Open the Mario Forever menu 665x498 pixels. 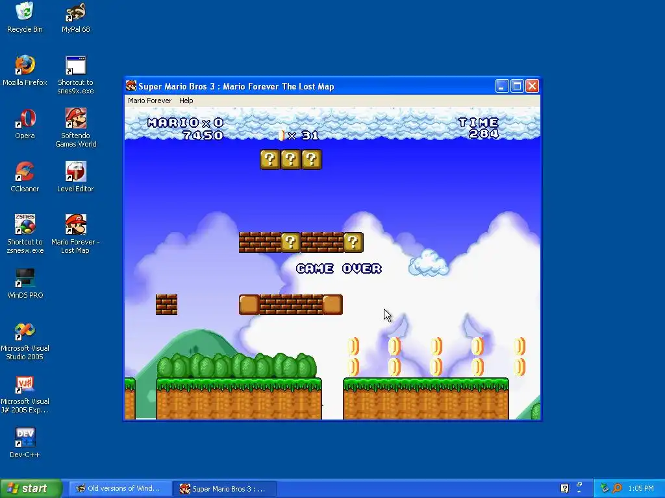click(x=150, y=101)
